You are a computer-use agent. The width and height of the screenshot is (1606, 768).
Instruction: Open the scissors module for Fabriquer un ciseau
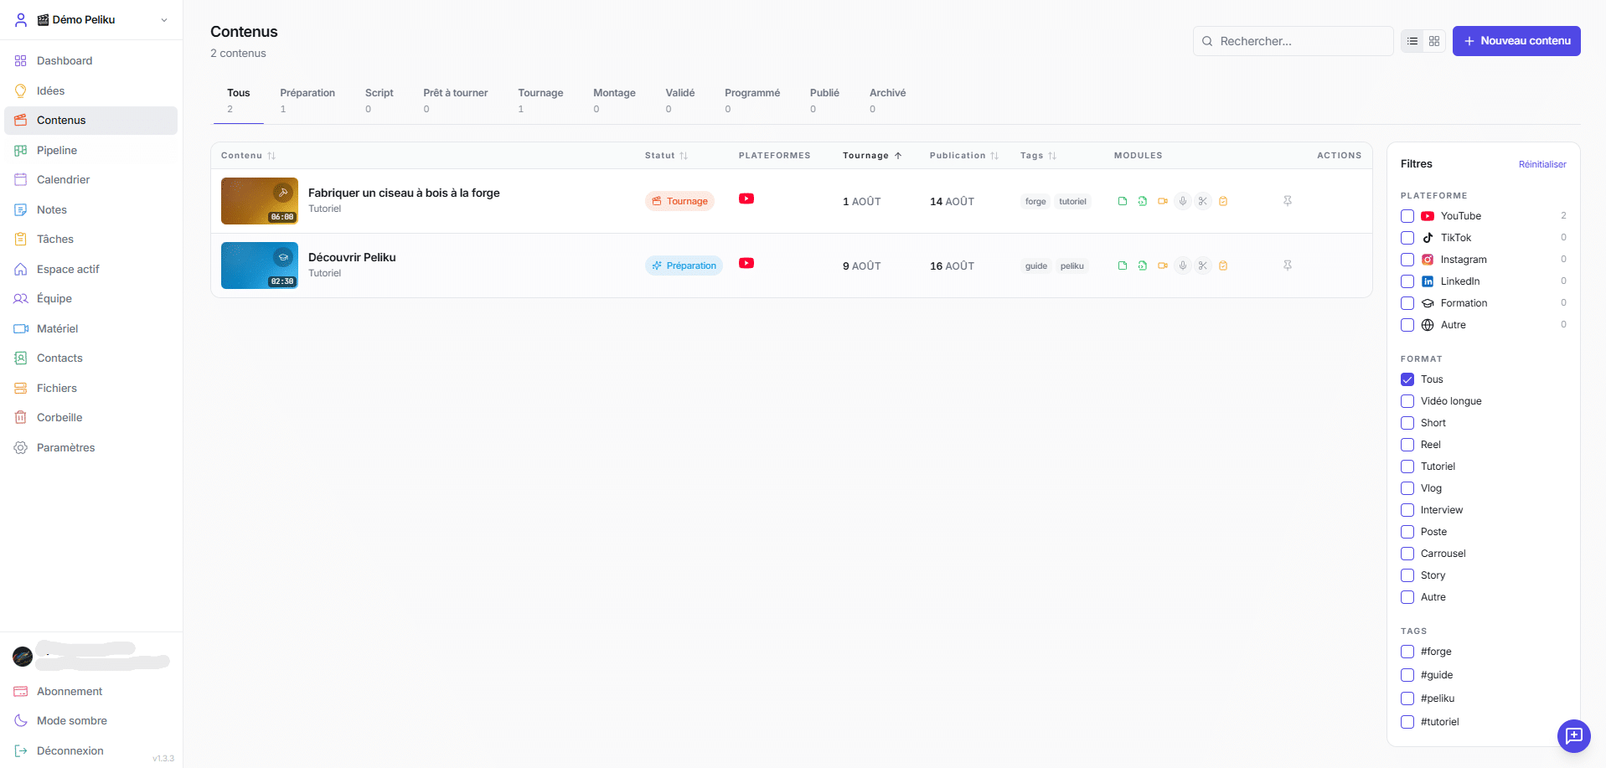point(1203,201)
